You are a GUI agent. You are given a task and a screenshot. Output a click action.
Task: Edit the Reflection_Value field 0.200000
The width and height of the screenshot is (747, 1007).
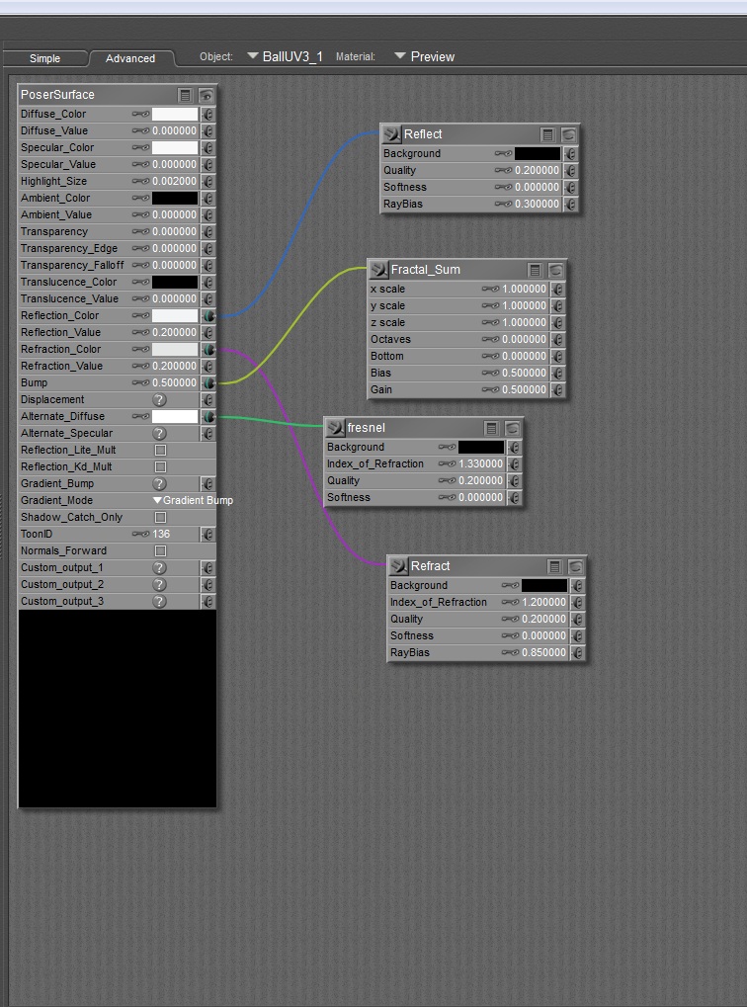[x=174, y=333]
